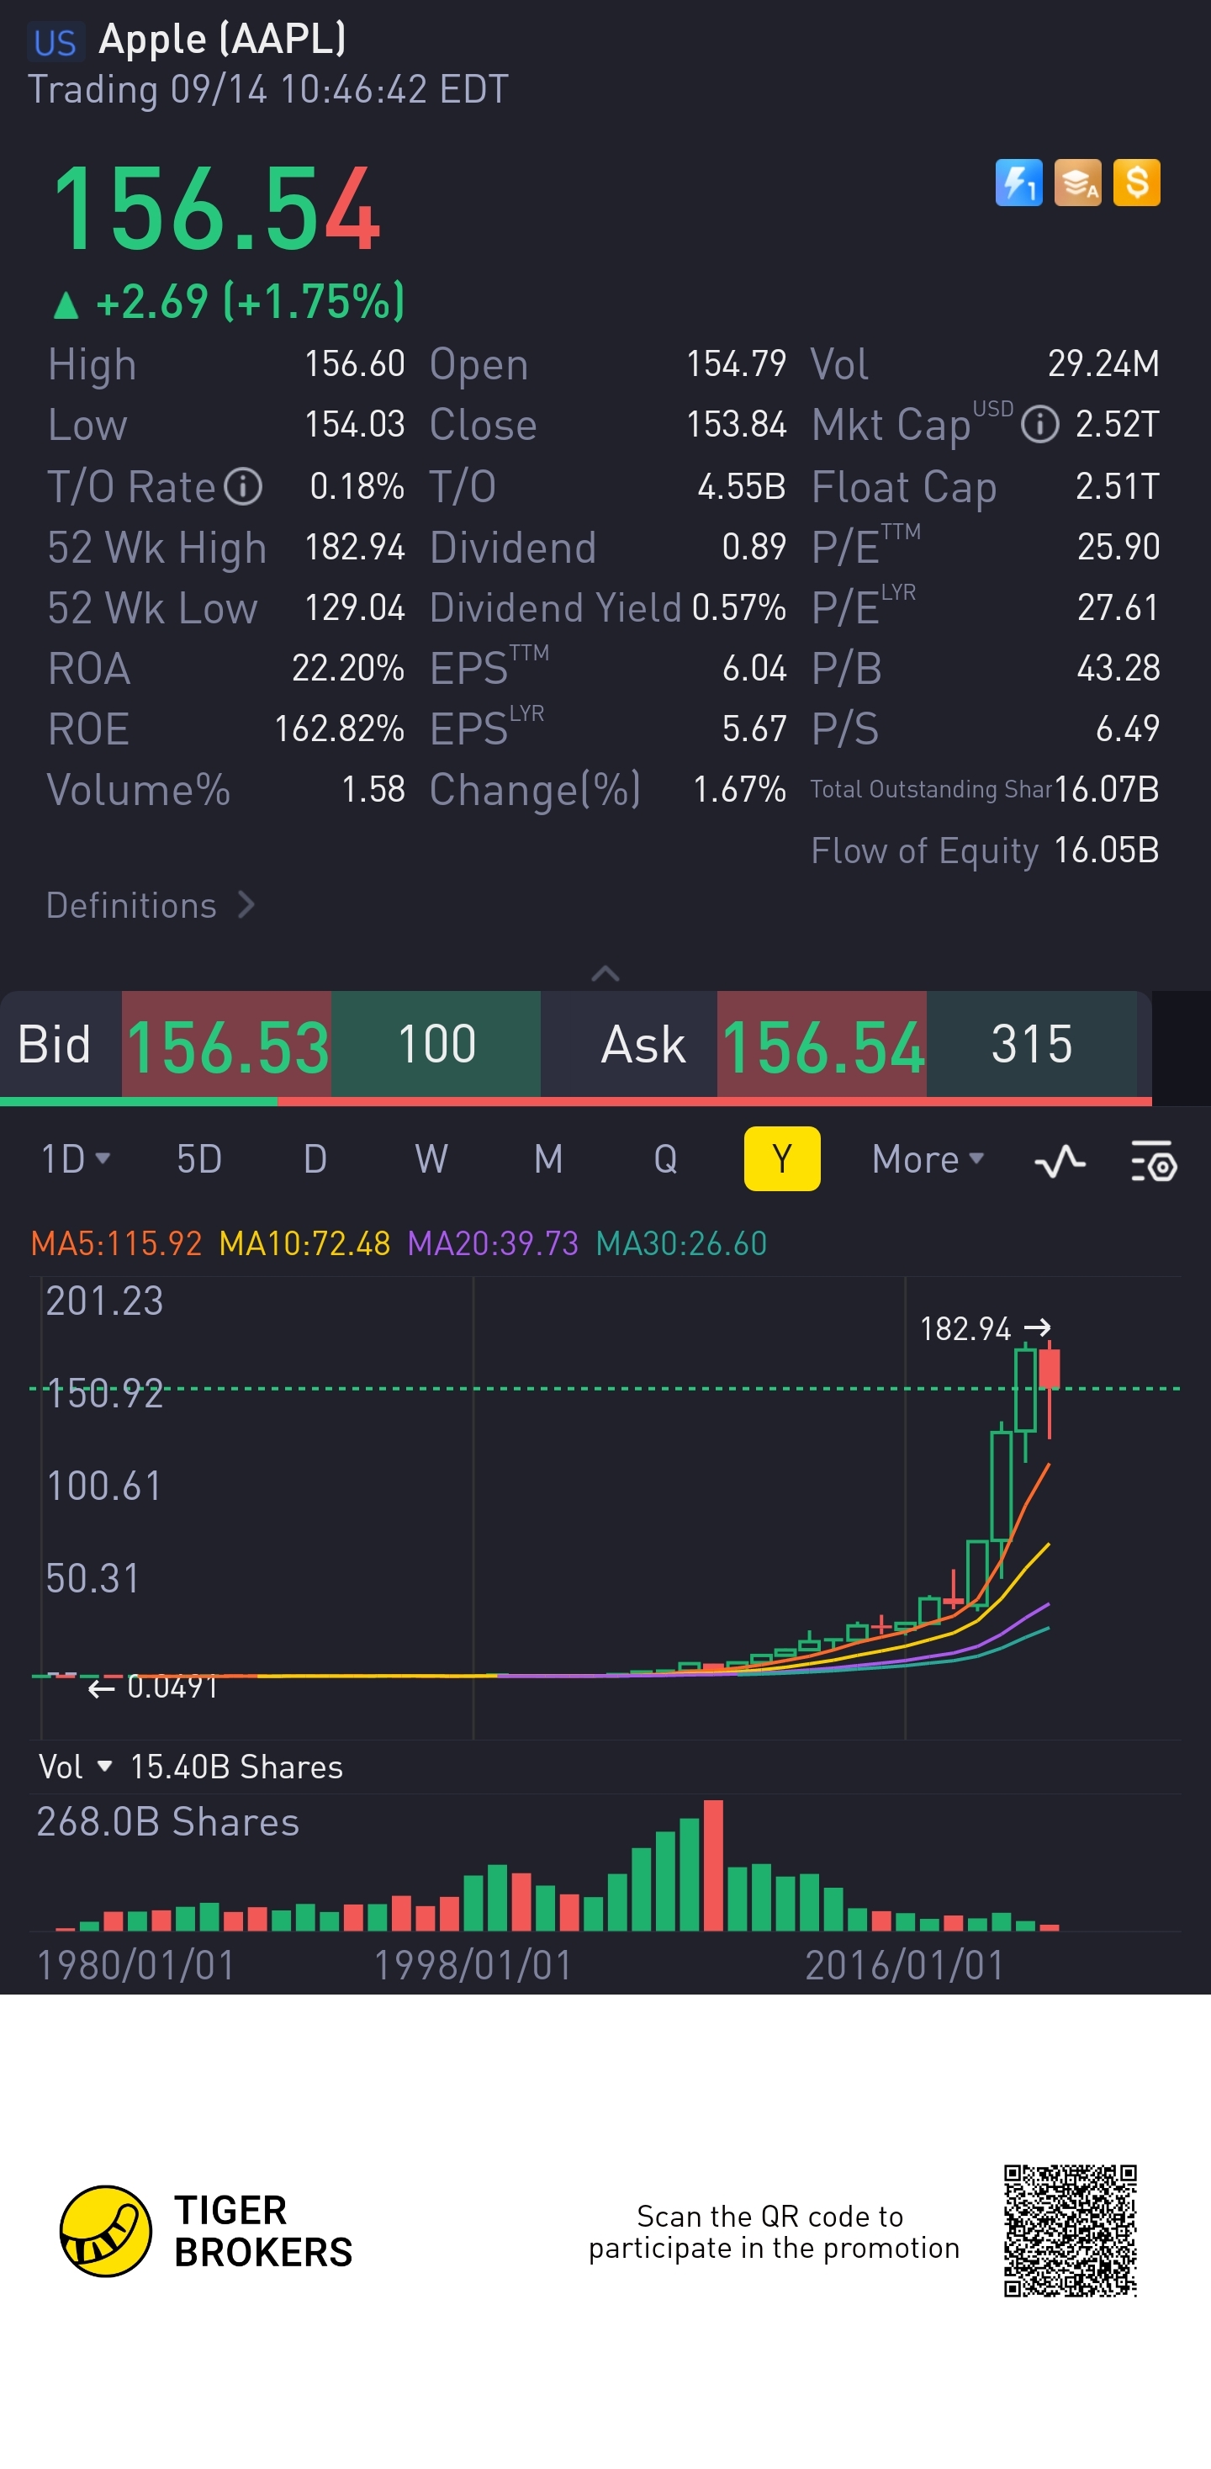Switch to the 5D chart tab
This screenshot has width=1211, height=2469.
[199, 1160]
